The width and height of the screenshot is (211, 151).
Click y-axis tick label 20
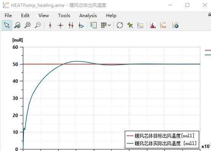tap(15, 115)
